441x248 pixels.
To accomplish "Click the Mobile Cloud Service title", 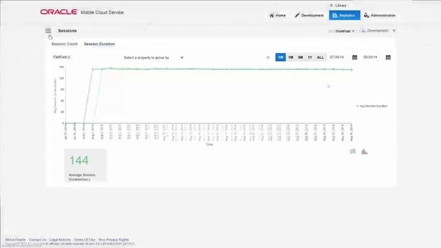I will (x=102, y=12).
